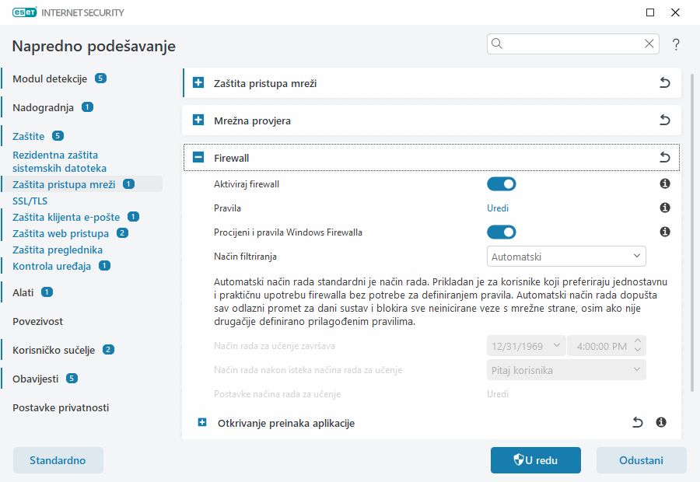The width and height of the screenshot is (700, 482).
Task: Open Uredi link next to Pravila
Action: click(x=496, y=208)
